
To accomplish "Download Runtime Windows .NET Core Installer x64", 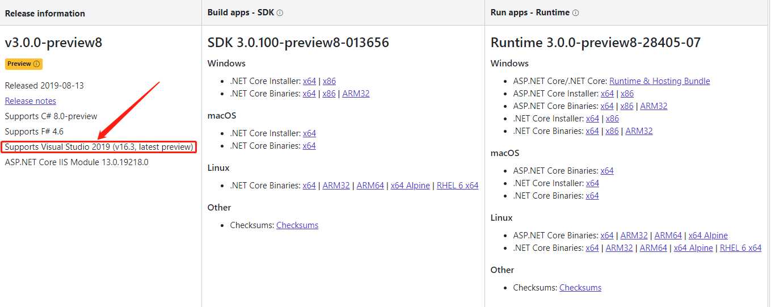I will pyautogui.click(x=592, y=119).
